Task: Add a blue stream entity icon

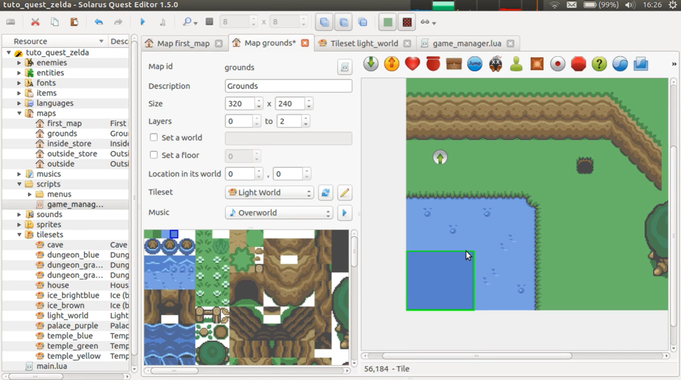Action: point(641,64)
